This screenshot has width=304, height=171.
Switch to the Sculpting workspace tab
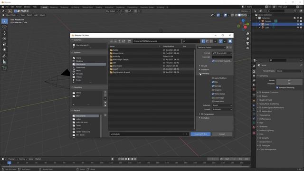tap(64, 7)
